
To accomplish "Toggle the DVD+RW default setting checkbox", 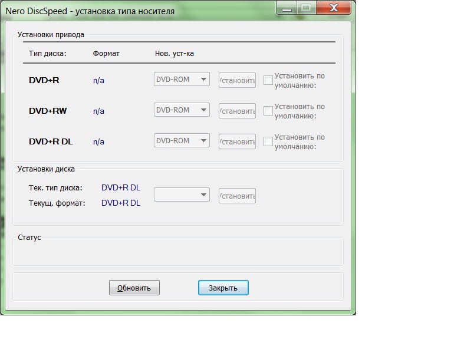I will (x=268, y=111).
